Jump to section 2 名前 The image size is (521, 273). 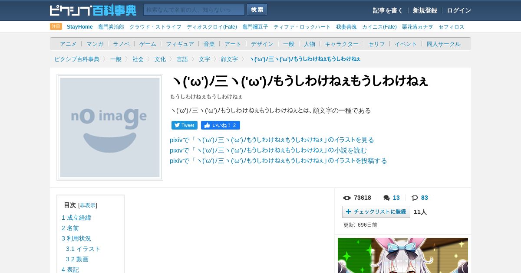coord(70,228)
